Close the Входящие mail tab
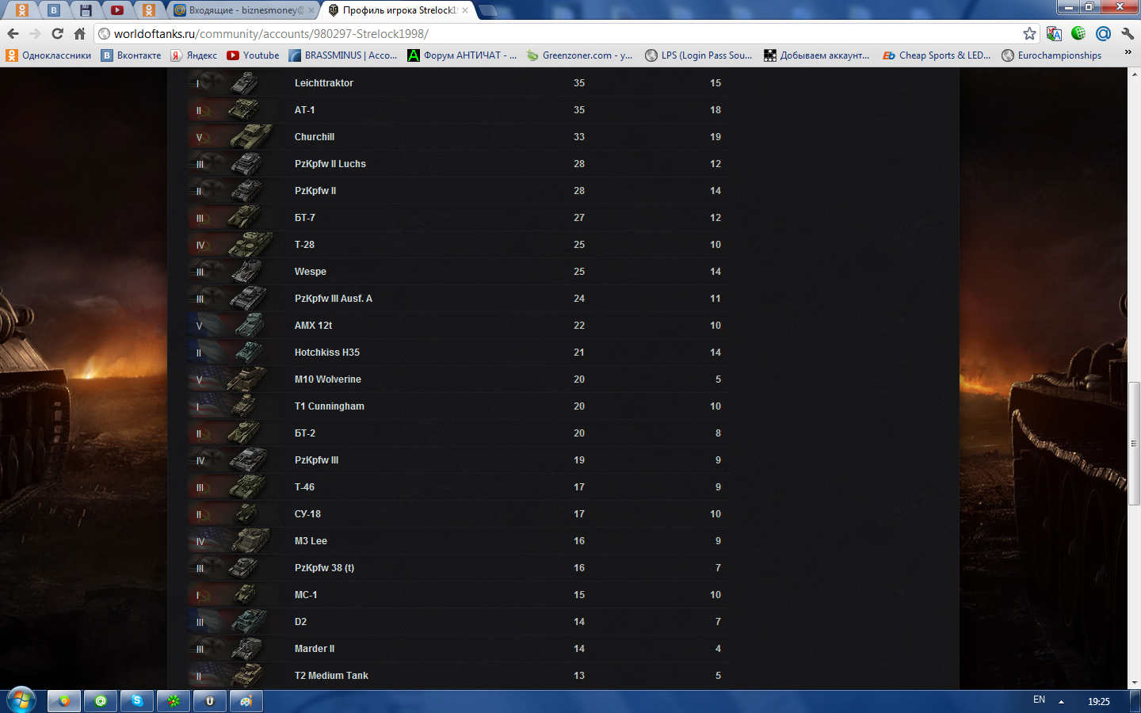This screenshot has width=1141, height=713. click(311, 10)
